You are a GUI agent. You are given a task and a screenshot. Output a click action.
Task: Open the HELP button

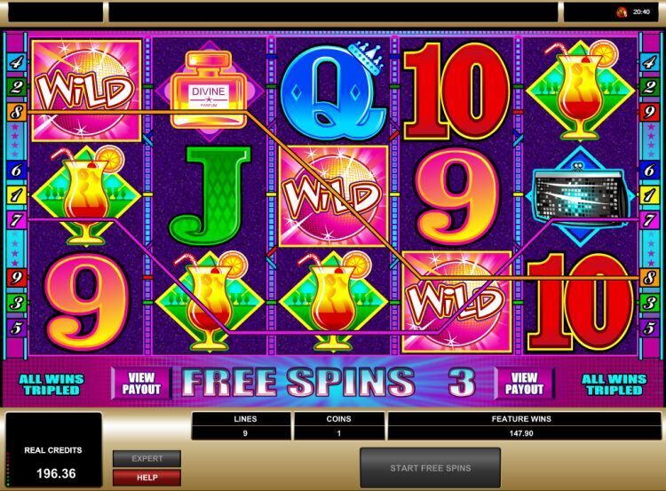coord(147,478)
